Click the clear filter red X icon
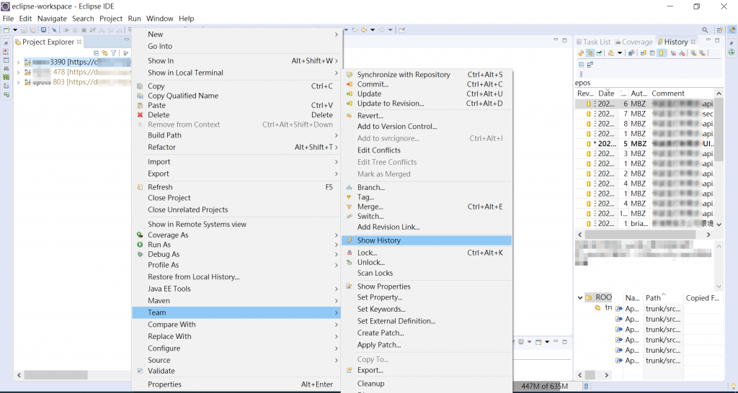Image resolution: width=738 pixels, height=393 pixels. (x=673, y=53)
